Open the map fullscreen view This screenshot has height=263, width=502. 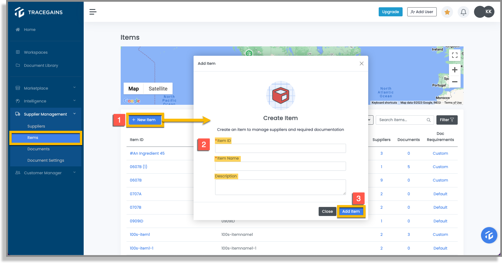454,55
